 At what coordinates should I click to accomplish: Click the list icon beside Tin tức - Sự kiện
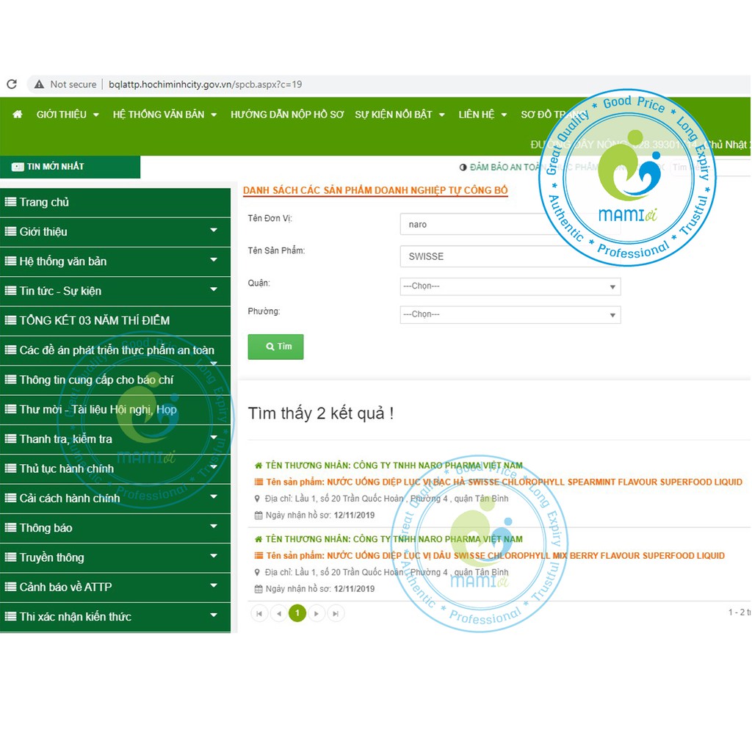tap(10, 291)
